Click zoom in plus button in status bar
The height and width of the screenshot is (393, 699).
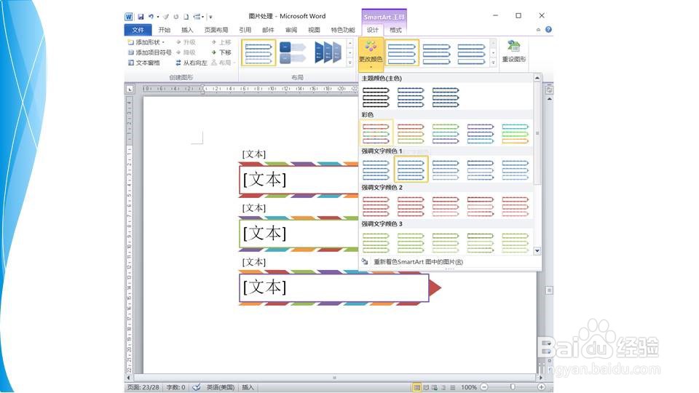(541, 387)
